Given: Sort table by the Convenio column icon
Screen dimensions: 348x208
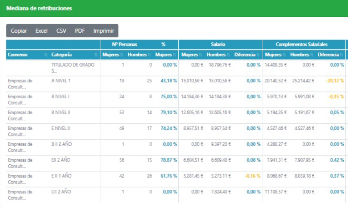Looking at the screenshot, I should click(x=46, y=55).
